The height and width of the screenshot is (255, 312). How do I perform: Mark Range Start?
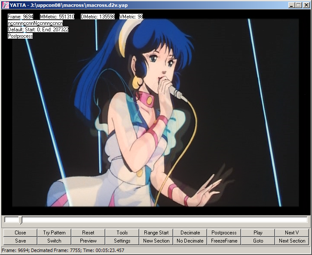pyautogui.click(x=156, y=233)
